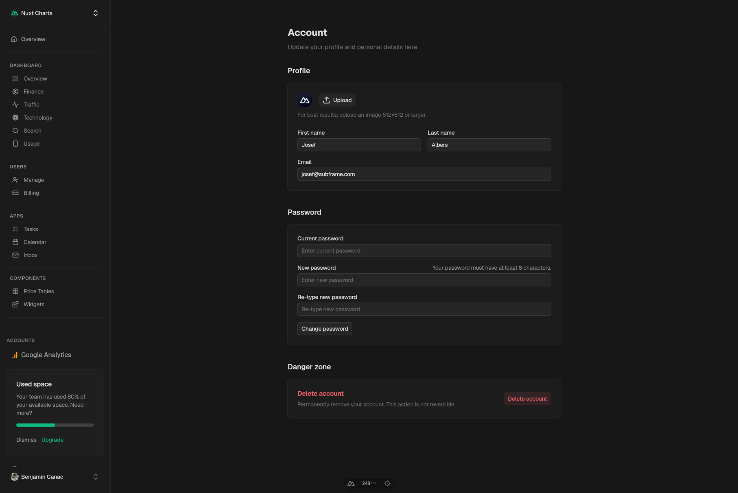Click the inspector target icon at bottom
This screenshot has width=738, height=493.
point(387,483)
